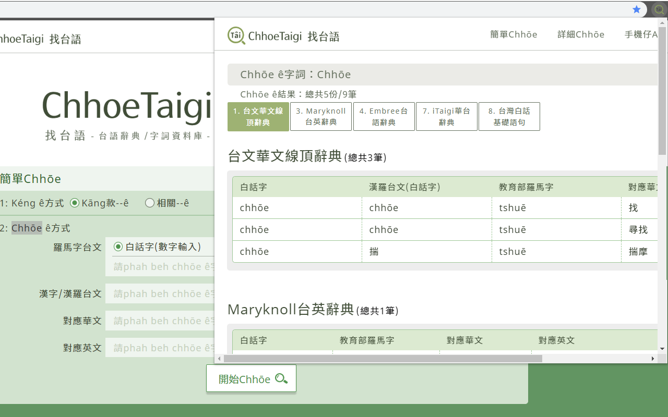Click popup scrollbar right arrow
This screenshot has height=417, width=668.
coord(653,359)
